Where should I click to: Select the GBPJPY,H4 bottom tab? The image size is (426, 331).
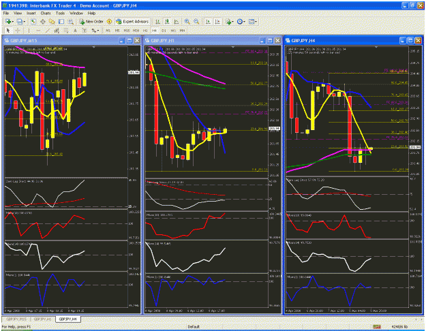pos(67,319)
